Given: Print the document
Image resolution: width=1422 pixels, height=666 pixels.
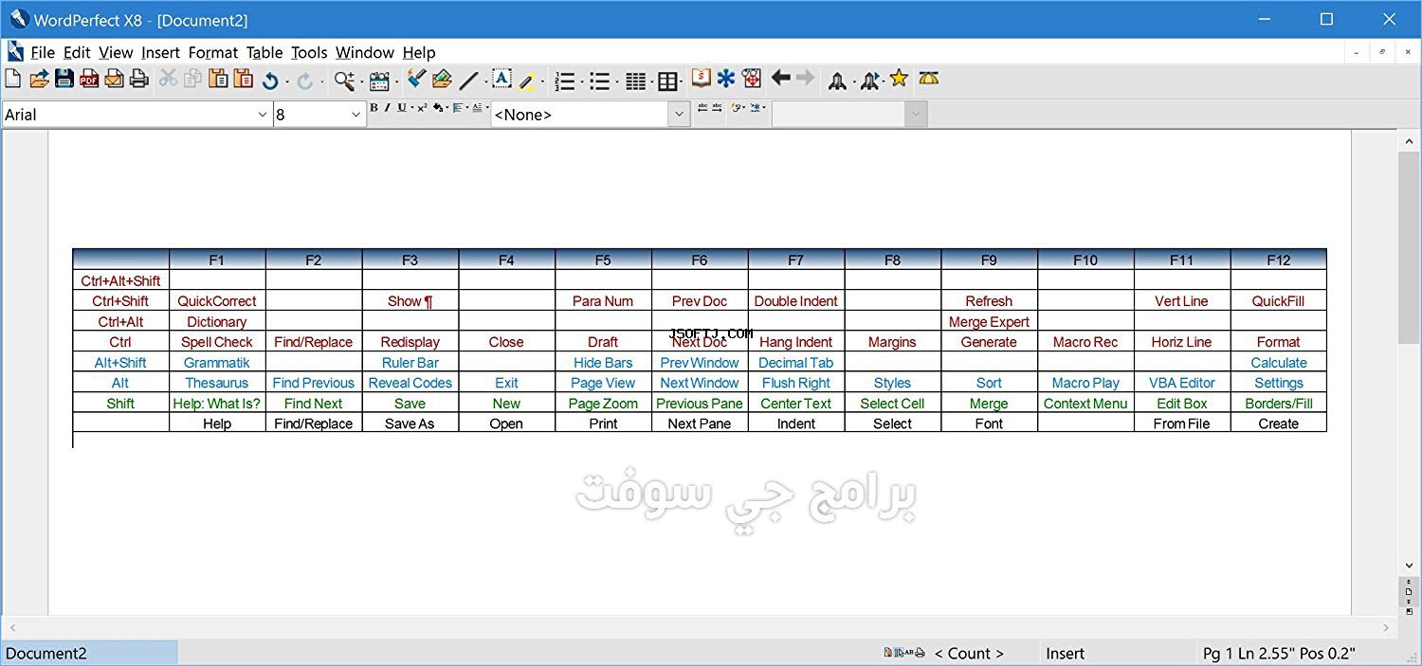Looking at the screenshot, I should pyautogui.click(x=138, y=80).
